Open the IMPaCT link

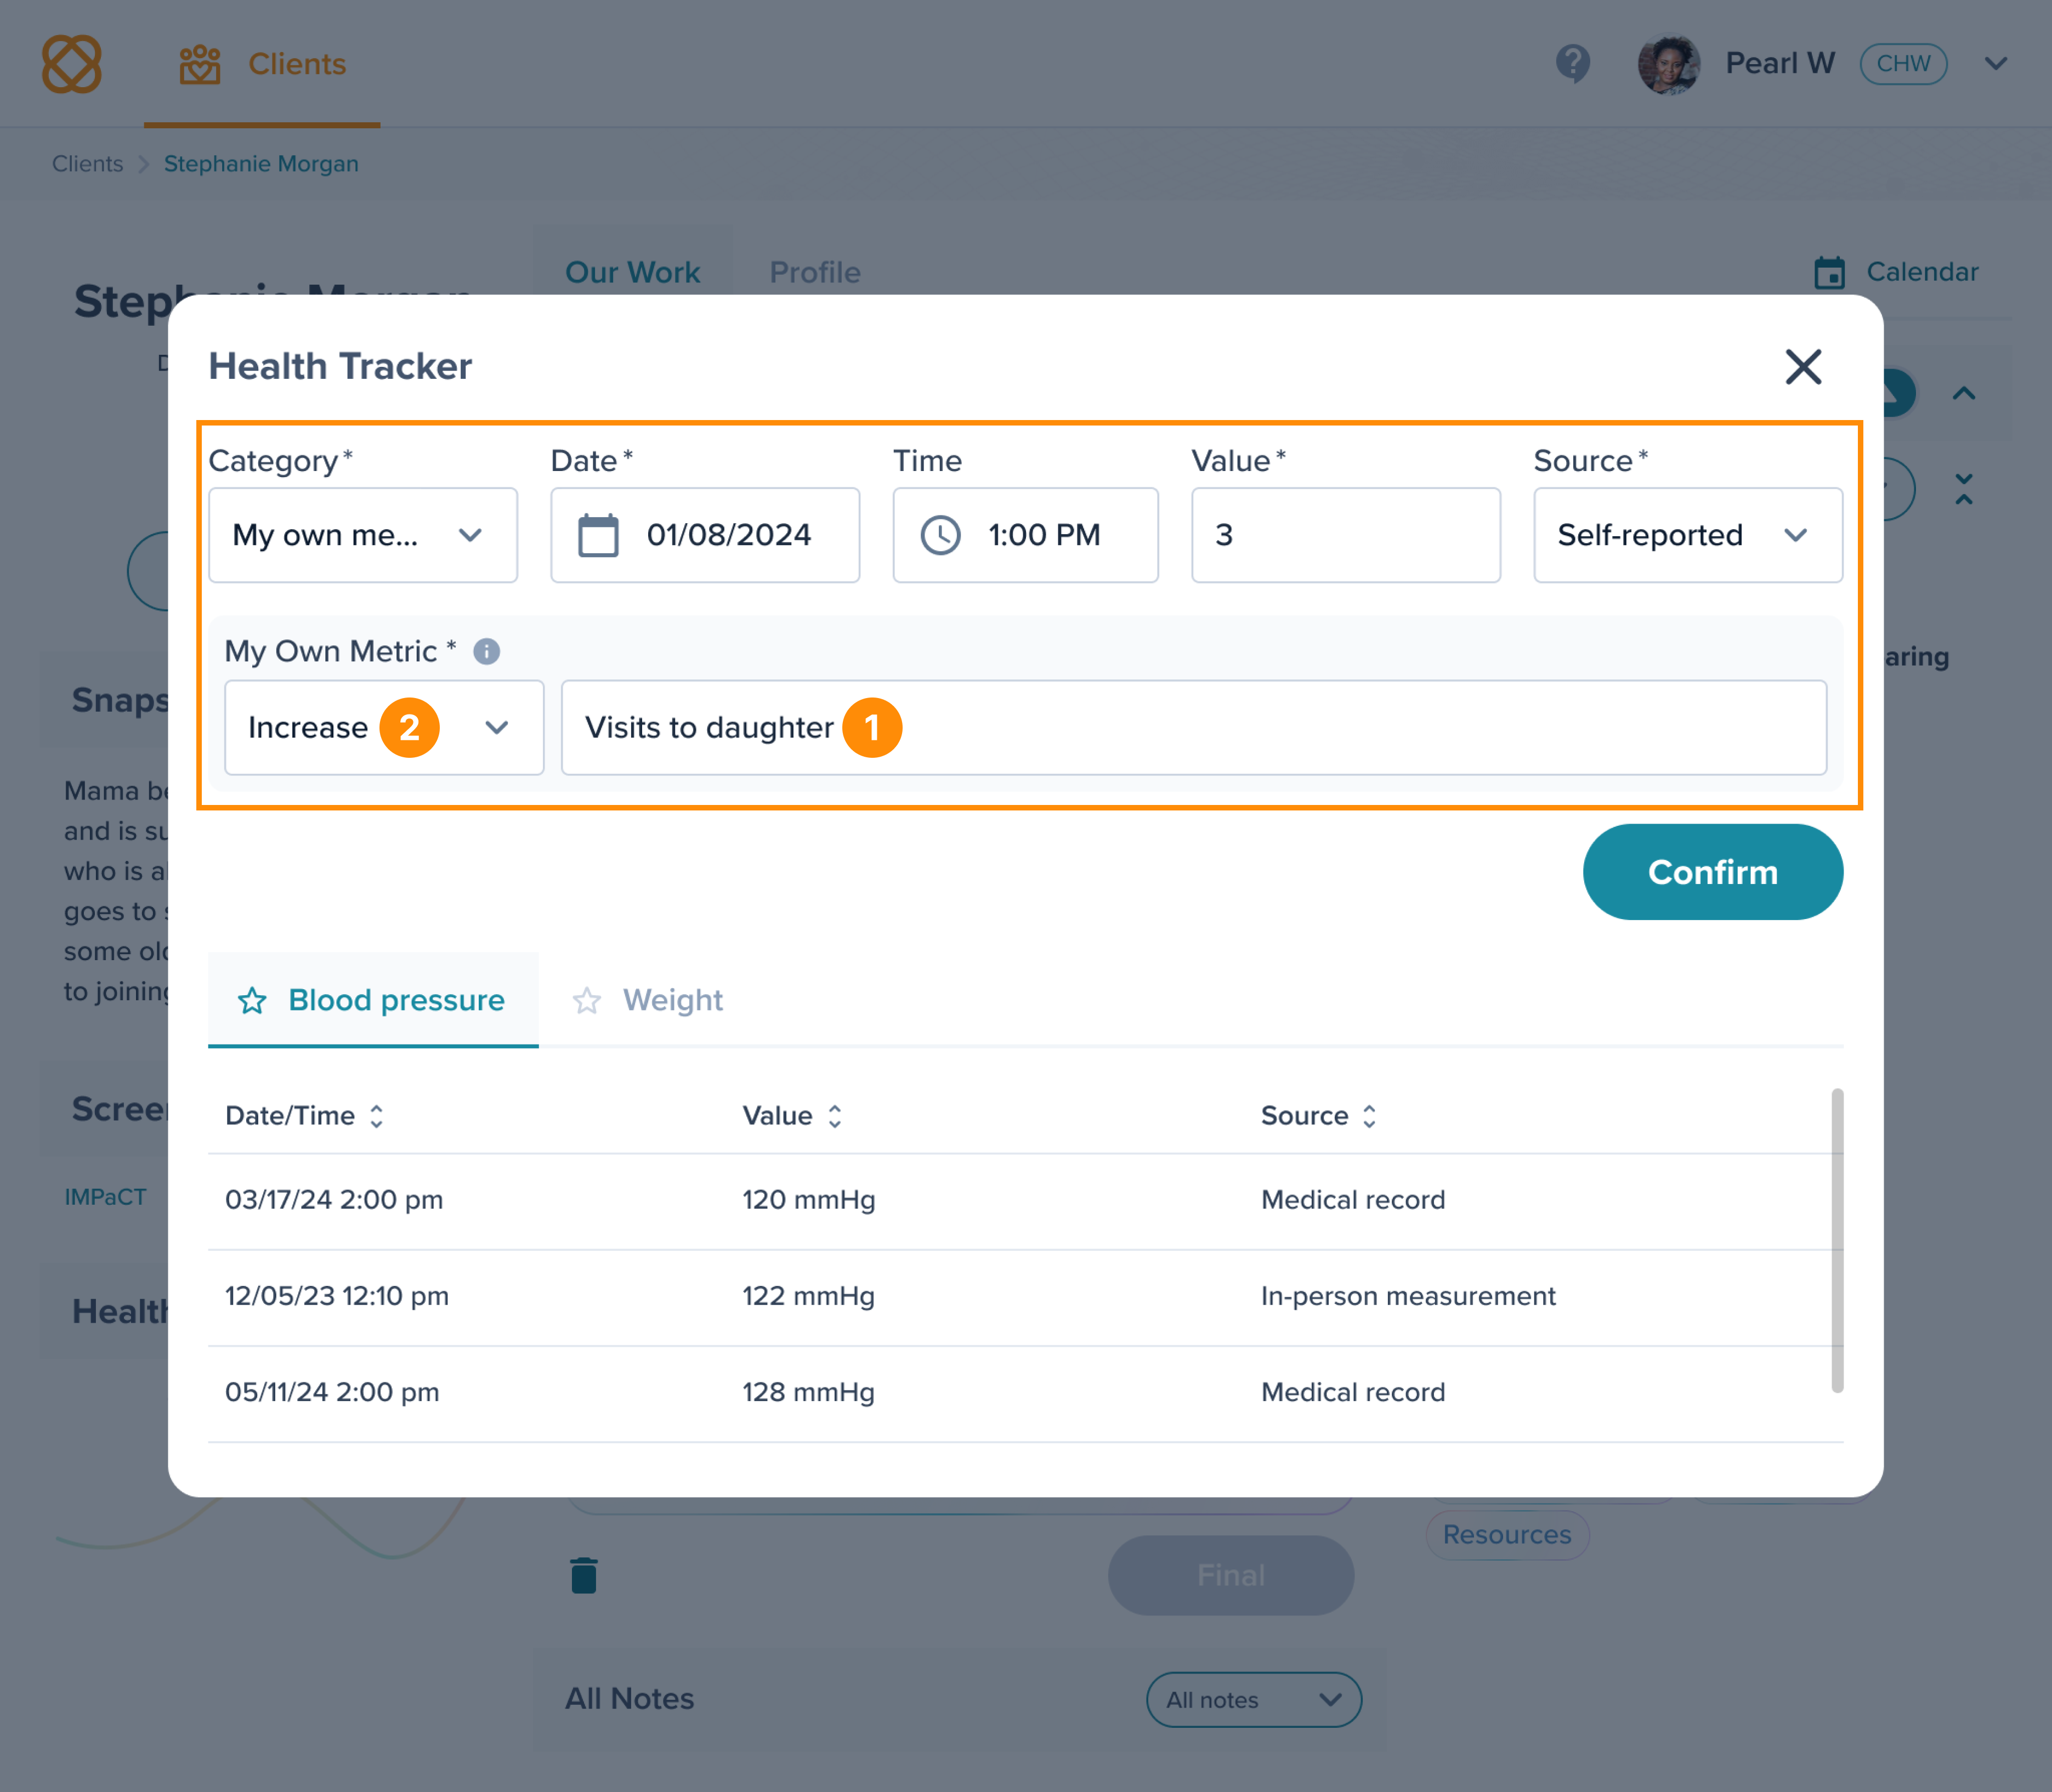coord(105,1197)
